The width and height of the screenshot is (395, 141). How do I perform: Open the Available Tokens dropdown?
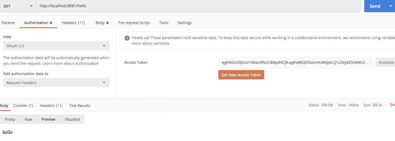[385, 63]
